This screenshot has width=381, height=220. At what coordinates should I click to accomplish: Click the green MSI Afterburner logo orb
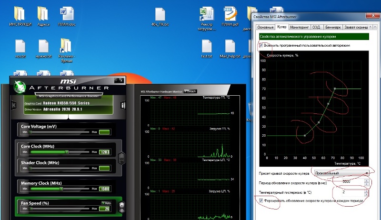click(19, 86)
